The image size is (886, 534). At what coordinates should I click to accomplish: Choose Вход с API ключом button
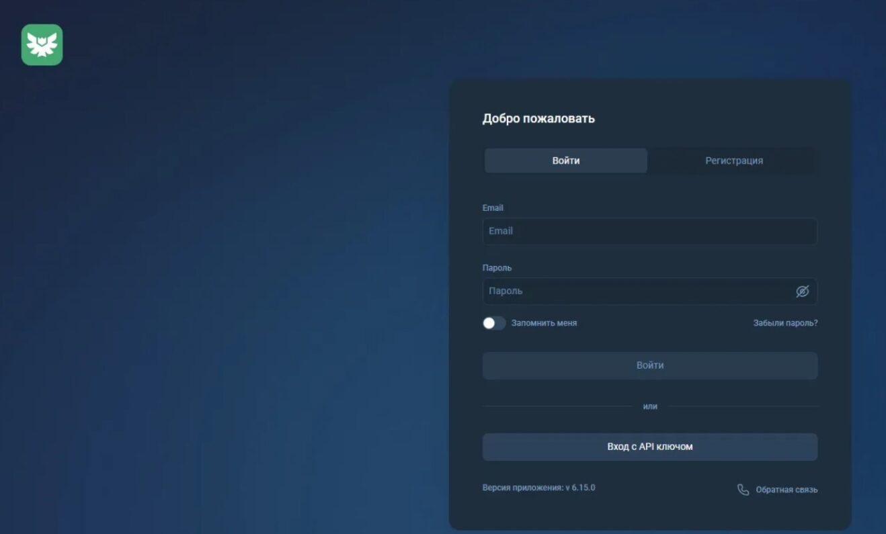(649, 447)
